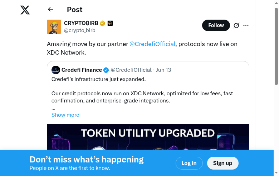Open CRYPTOBIRB's ape profile picture
The height and width of the screenshot is (176, 279).
[x=54, y=27]
